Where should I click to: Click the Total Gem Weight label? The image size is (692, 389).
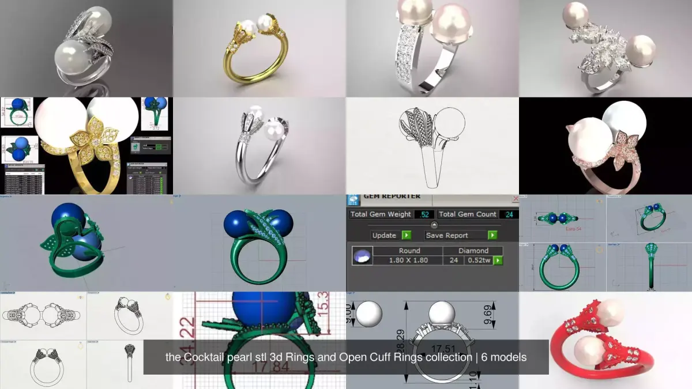381,214
